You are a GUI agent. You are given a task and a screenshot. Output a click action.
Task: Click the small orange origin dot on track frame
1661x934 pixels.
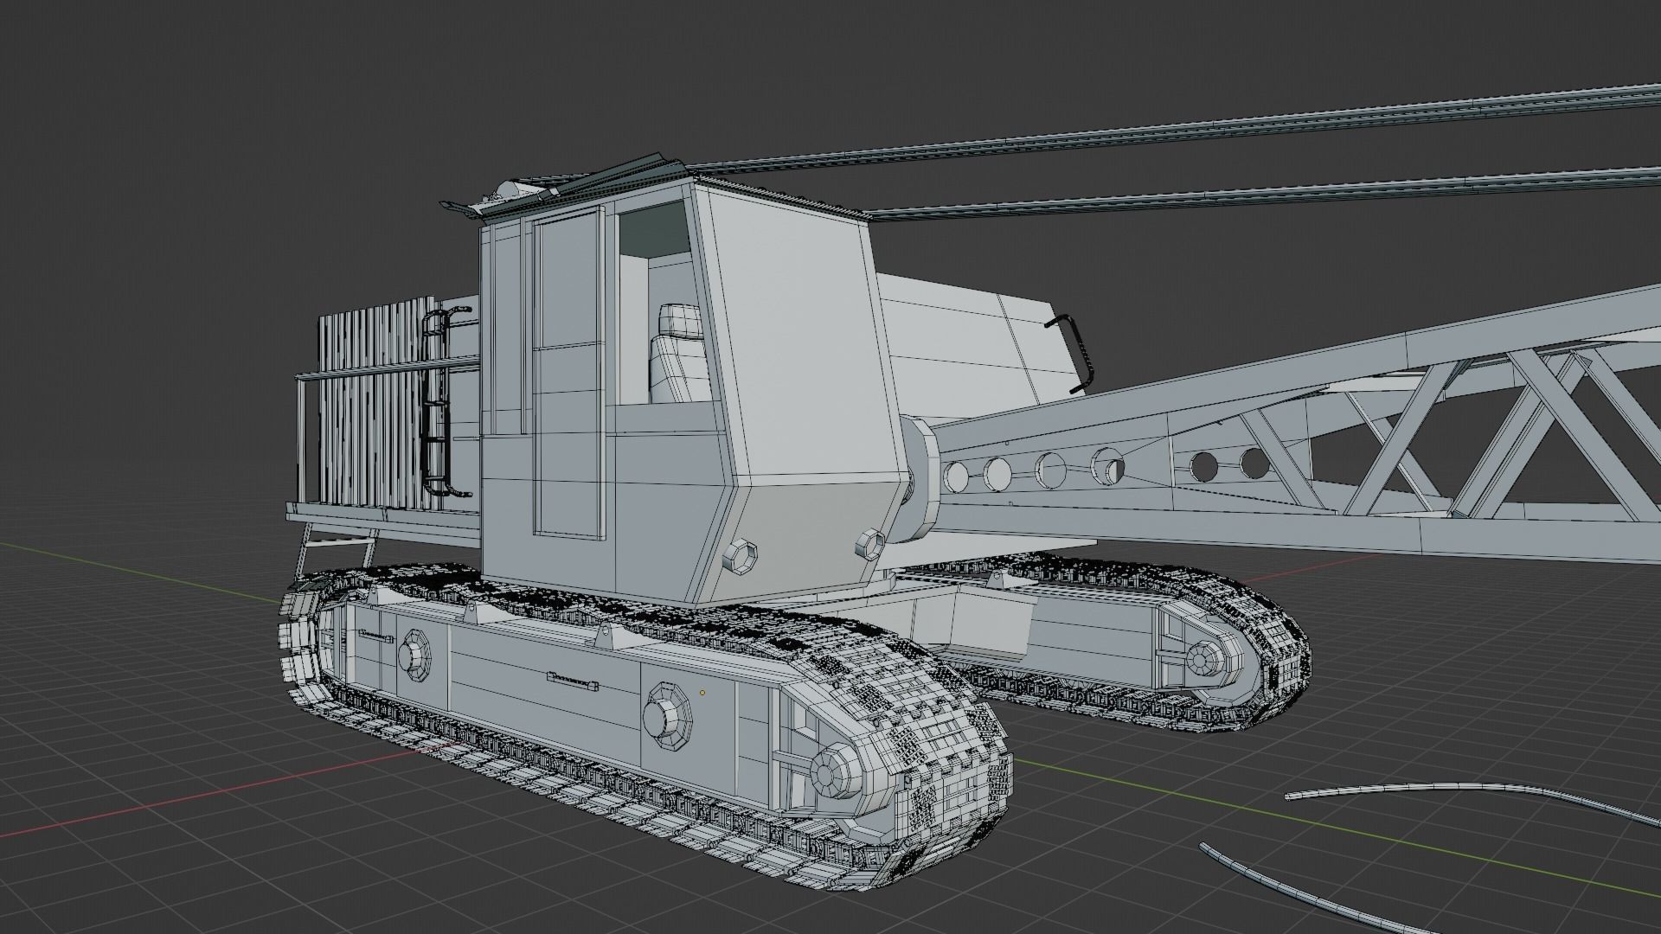click(x=702, y=692)
